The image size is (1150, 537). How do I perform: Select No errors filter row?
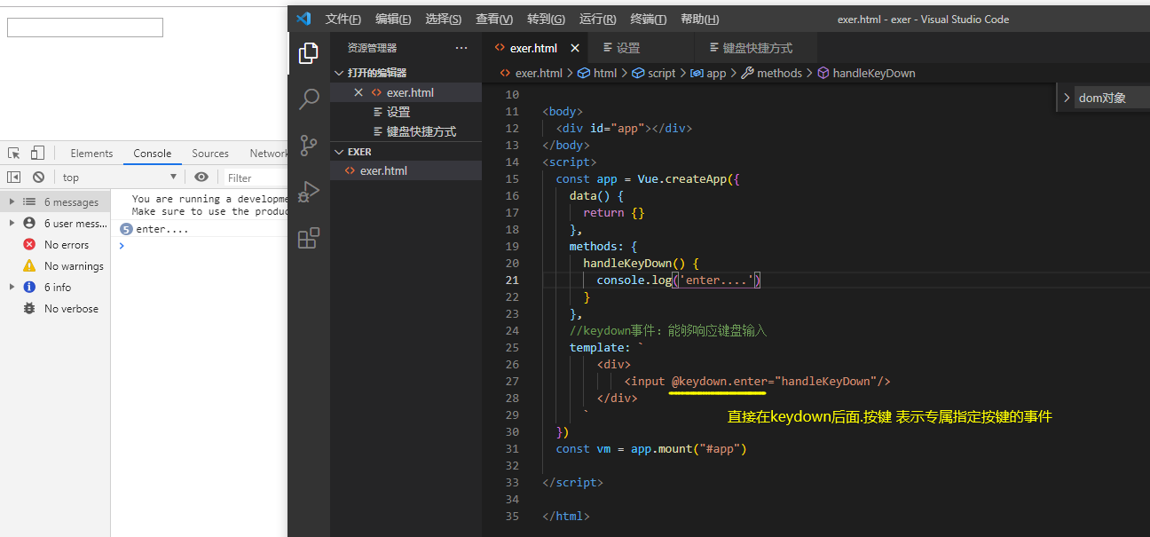click(55, 245)
